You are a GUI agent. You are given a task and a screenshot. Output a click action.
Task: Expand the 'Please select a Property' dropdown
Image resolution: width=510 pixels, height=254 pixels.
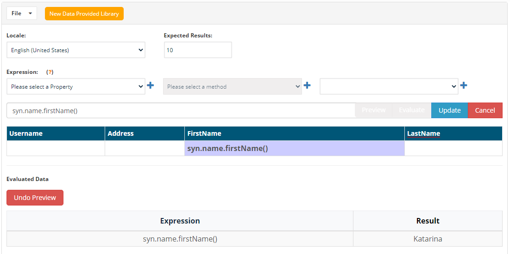pyautogui.click(x=76, y=86)
